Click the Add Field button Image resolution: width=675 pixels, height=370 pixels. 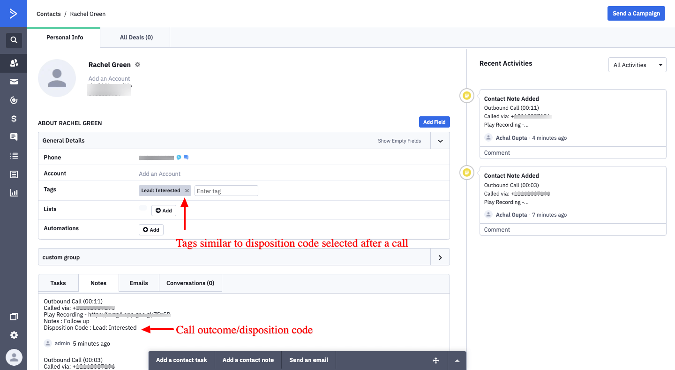coord(435,122)
